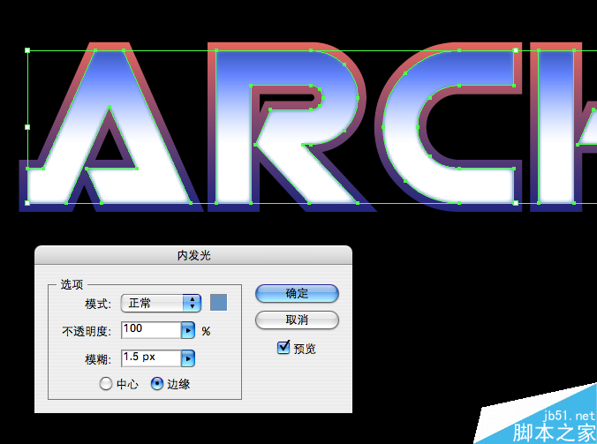Image resolution: width=597 pixels, height=444 pixels.
Task: Expand the 不透明度 opacity slider arrow
Action: click(x=188, y=330)
